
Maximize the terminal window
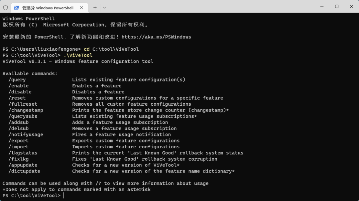337,6
